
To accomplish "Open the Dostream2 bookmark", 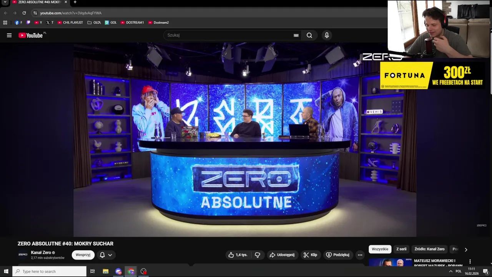I will pos(158,23).
